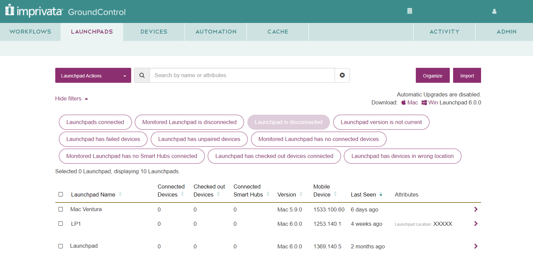Select the Launchpads tab
This screenshot has width=533, height=259.
(x=92, y=32)
